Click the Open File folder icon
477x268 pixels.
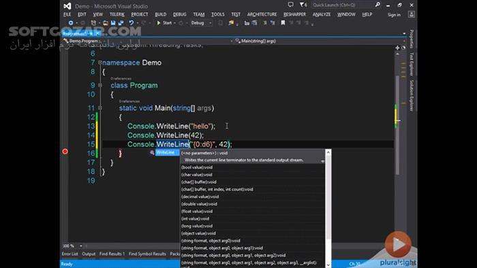coord(105,22)
